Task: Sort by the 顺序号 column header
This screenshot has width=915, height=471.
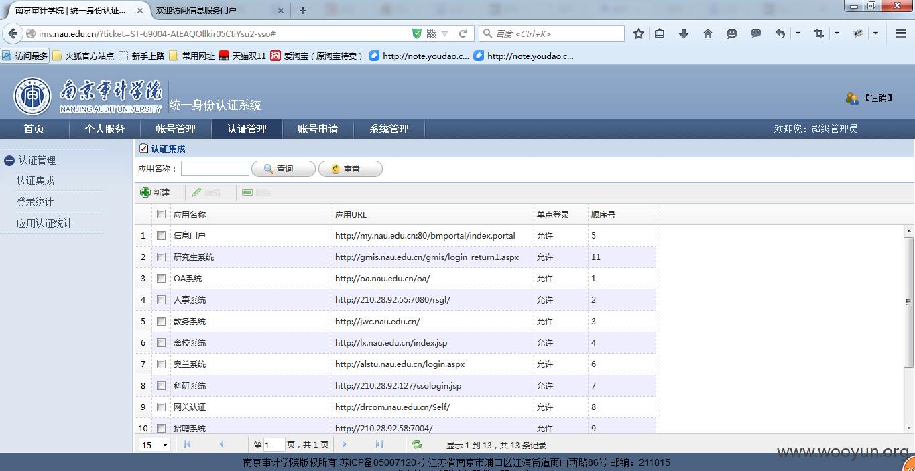Action: click(x=621, y=214)
